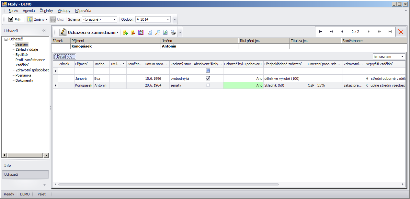Toggle the Edit checkbox in toolbar
The image size is (410, 199).
(x=11, y=19)
